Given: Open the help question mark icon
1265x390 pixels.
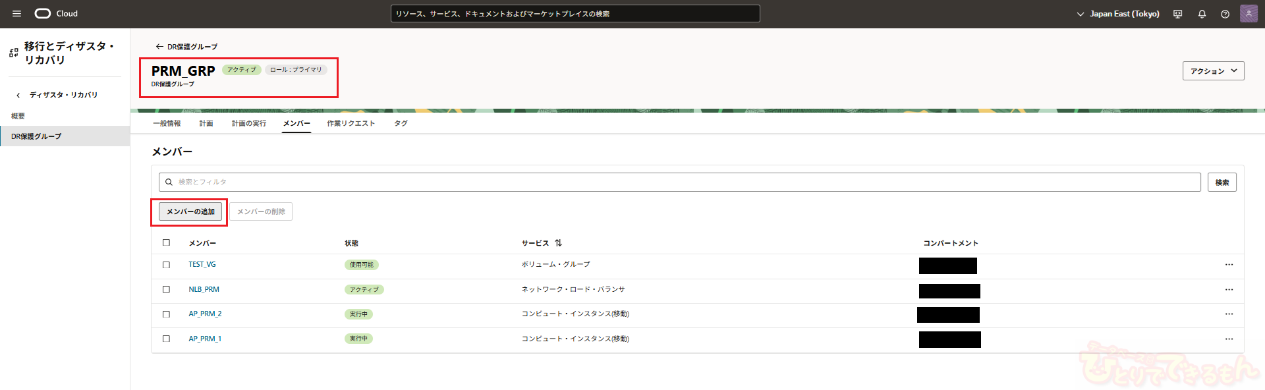Looking at the screenshot, I should tap(1225, 14).
